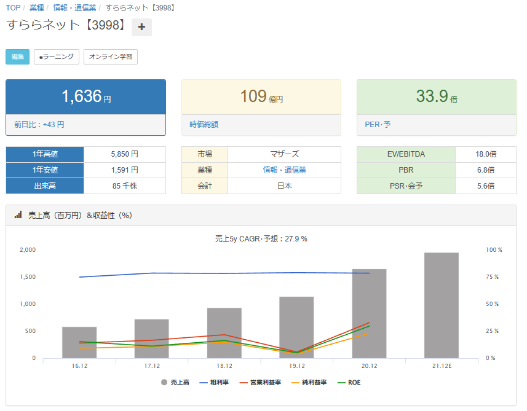Viewport: 527px width, 411px height.
Task: Toggle the 営業利益率 legend series
Action: 260,383
